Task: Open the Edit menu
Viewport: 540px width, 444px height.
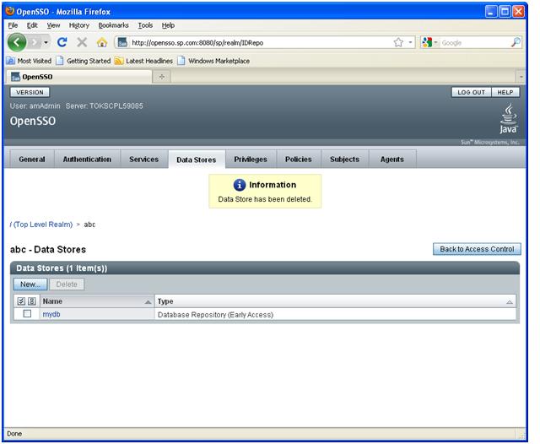Action: [32, 25]
